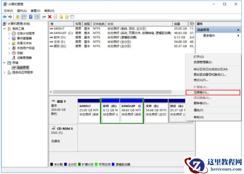The height and width of the screenshot is (174, 244).
Task: Expand the 性能 node
Action: click(x=9, y=53)
